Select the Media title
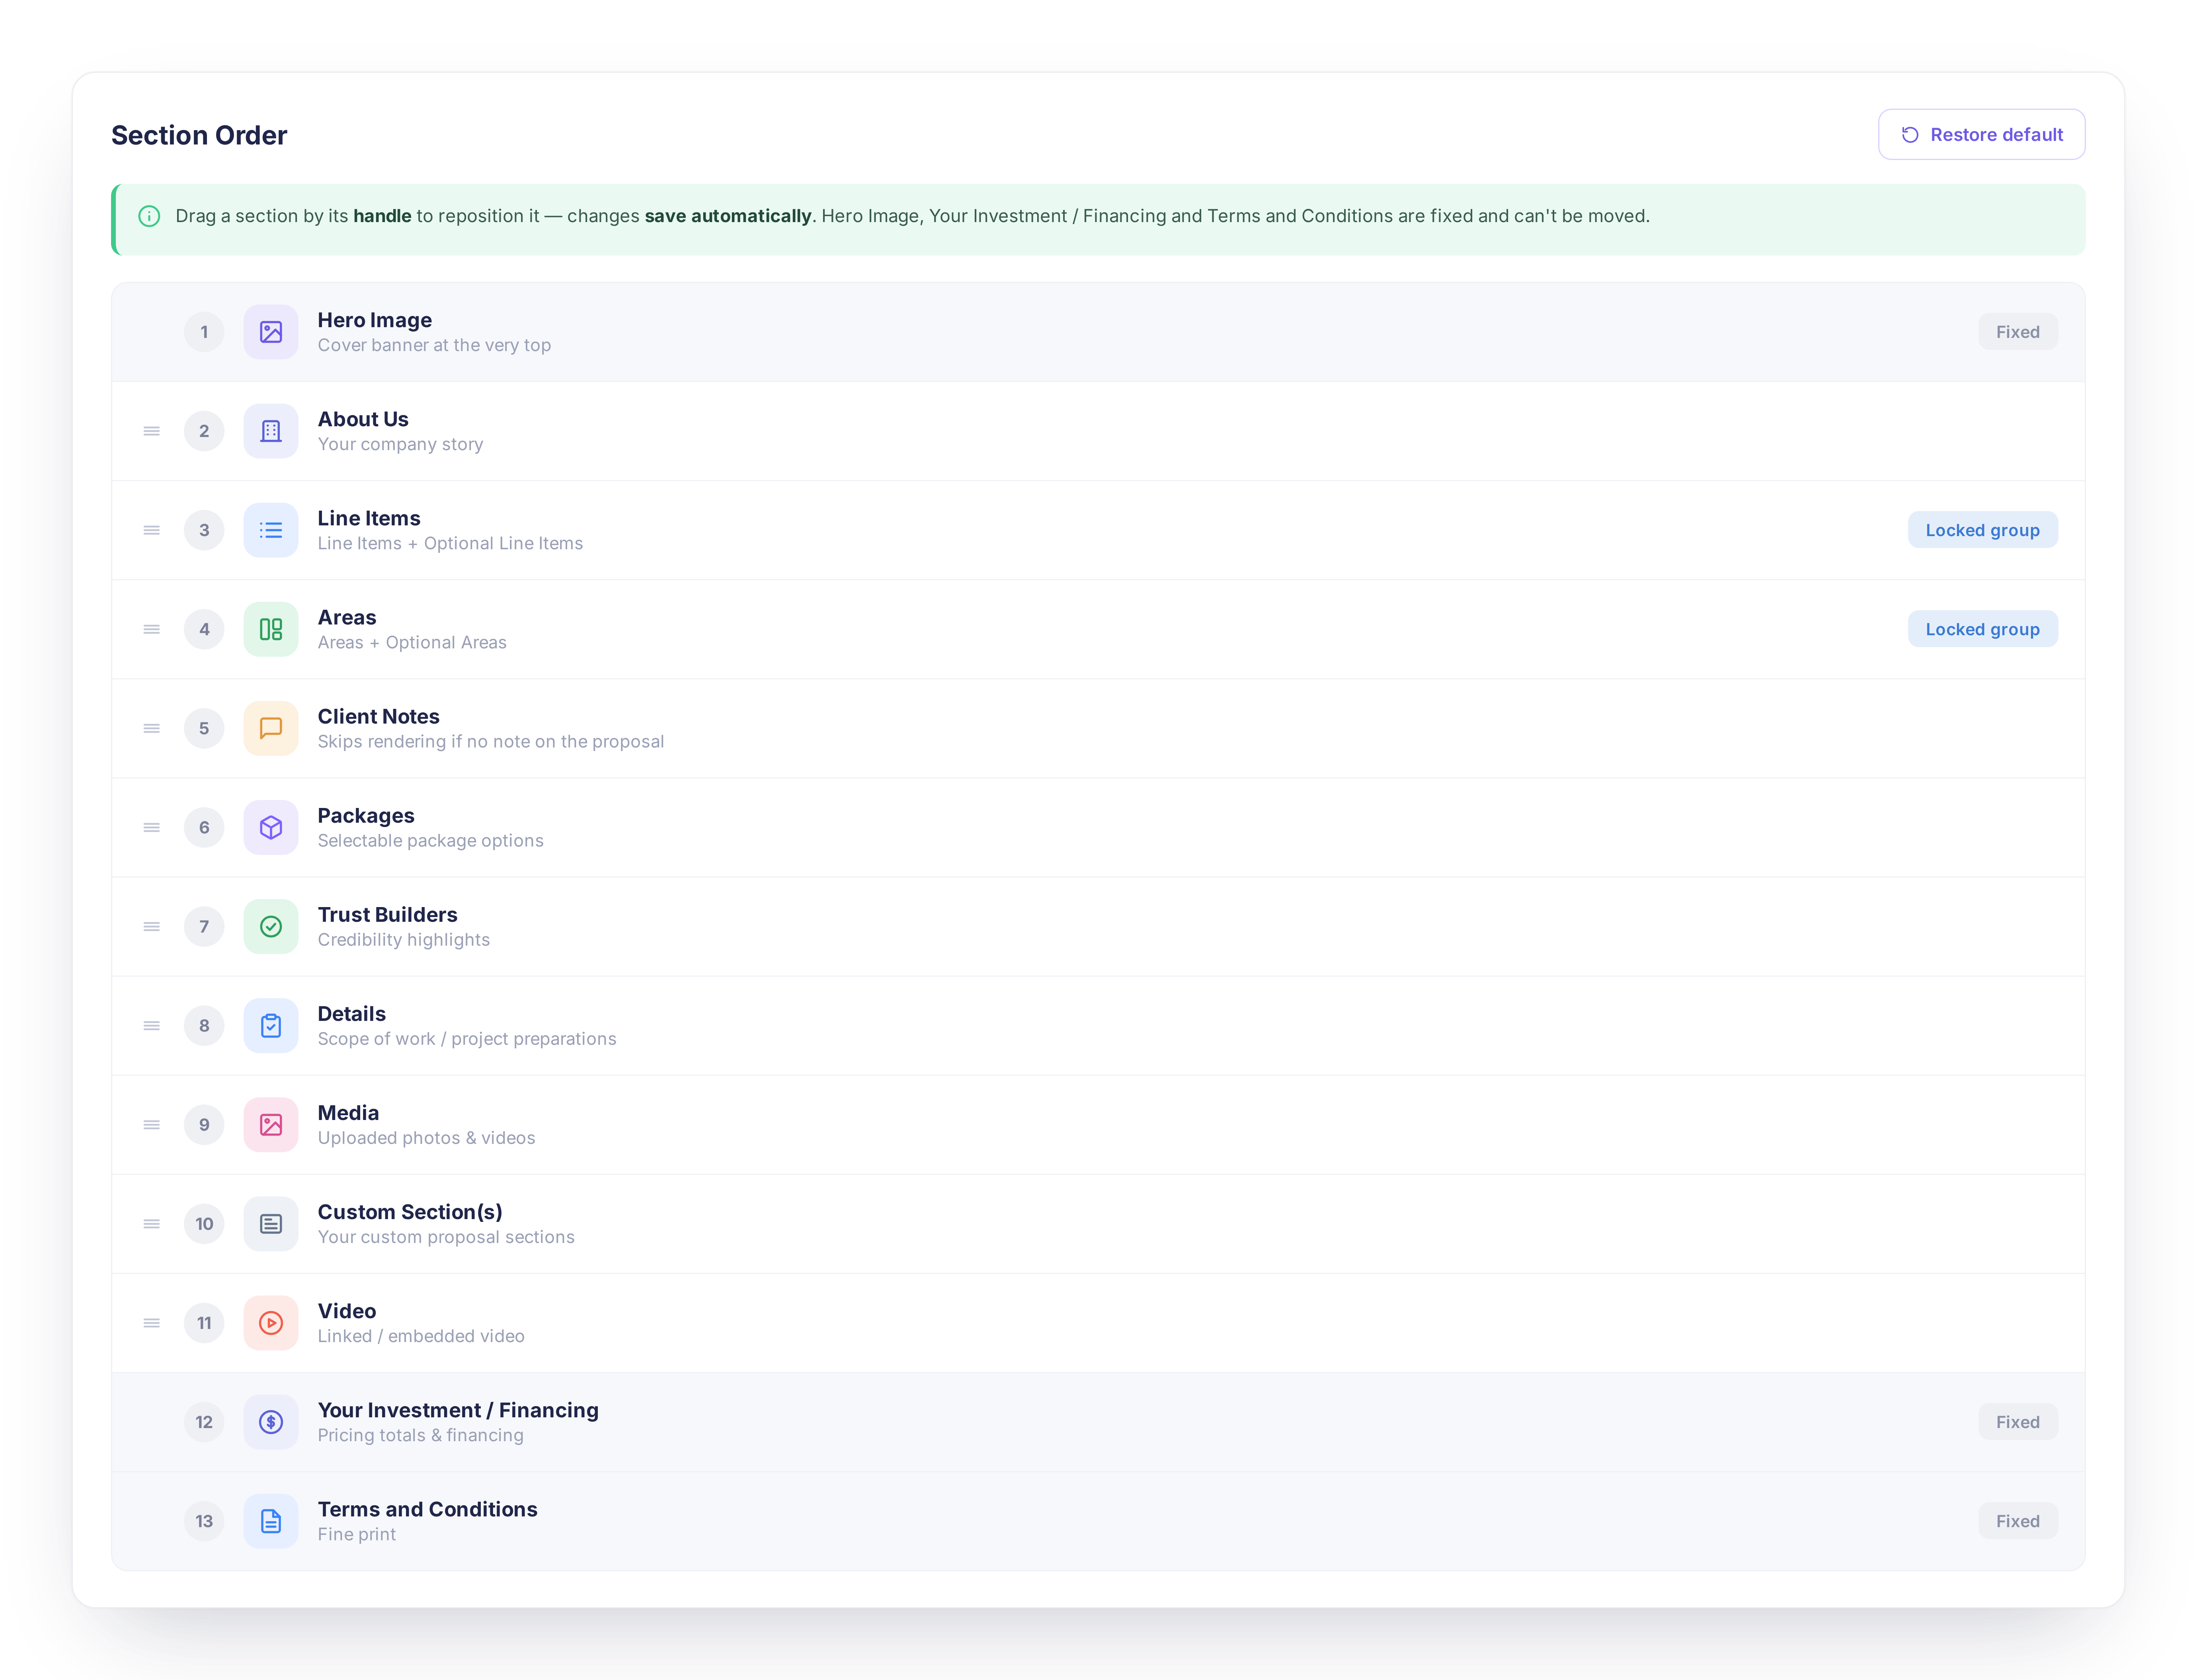2197x1680 pixels. [x=348, y=1112]
